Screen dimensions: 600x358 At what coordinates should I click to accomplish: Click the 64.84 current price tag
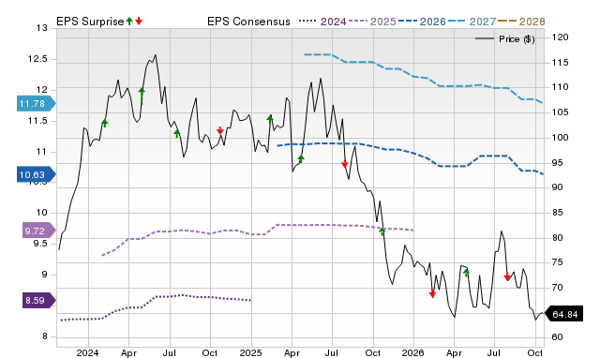[x=563, y=314]
